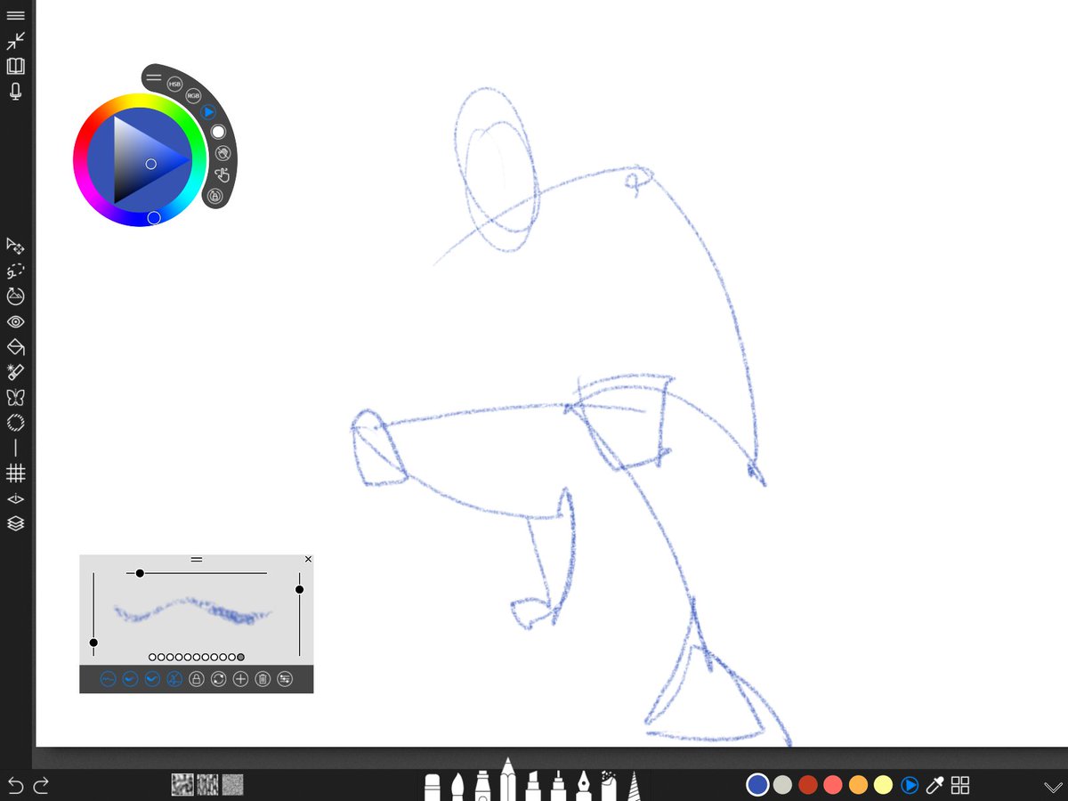Viewport: 1068px width, 801px height.
Task: Switch color wheel to RGB mode
Action: pos(193,94)
